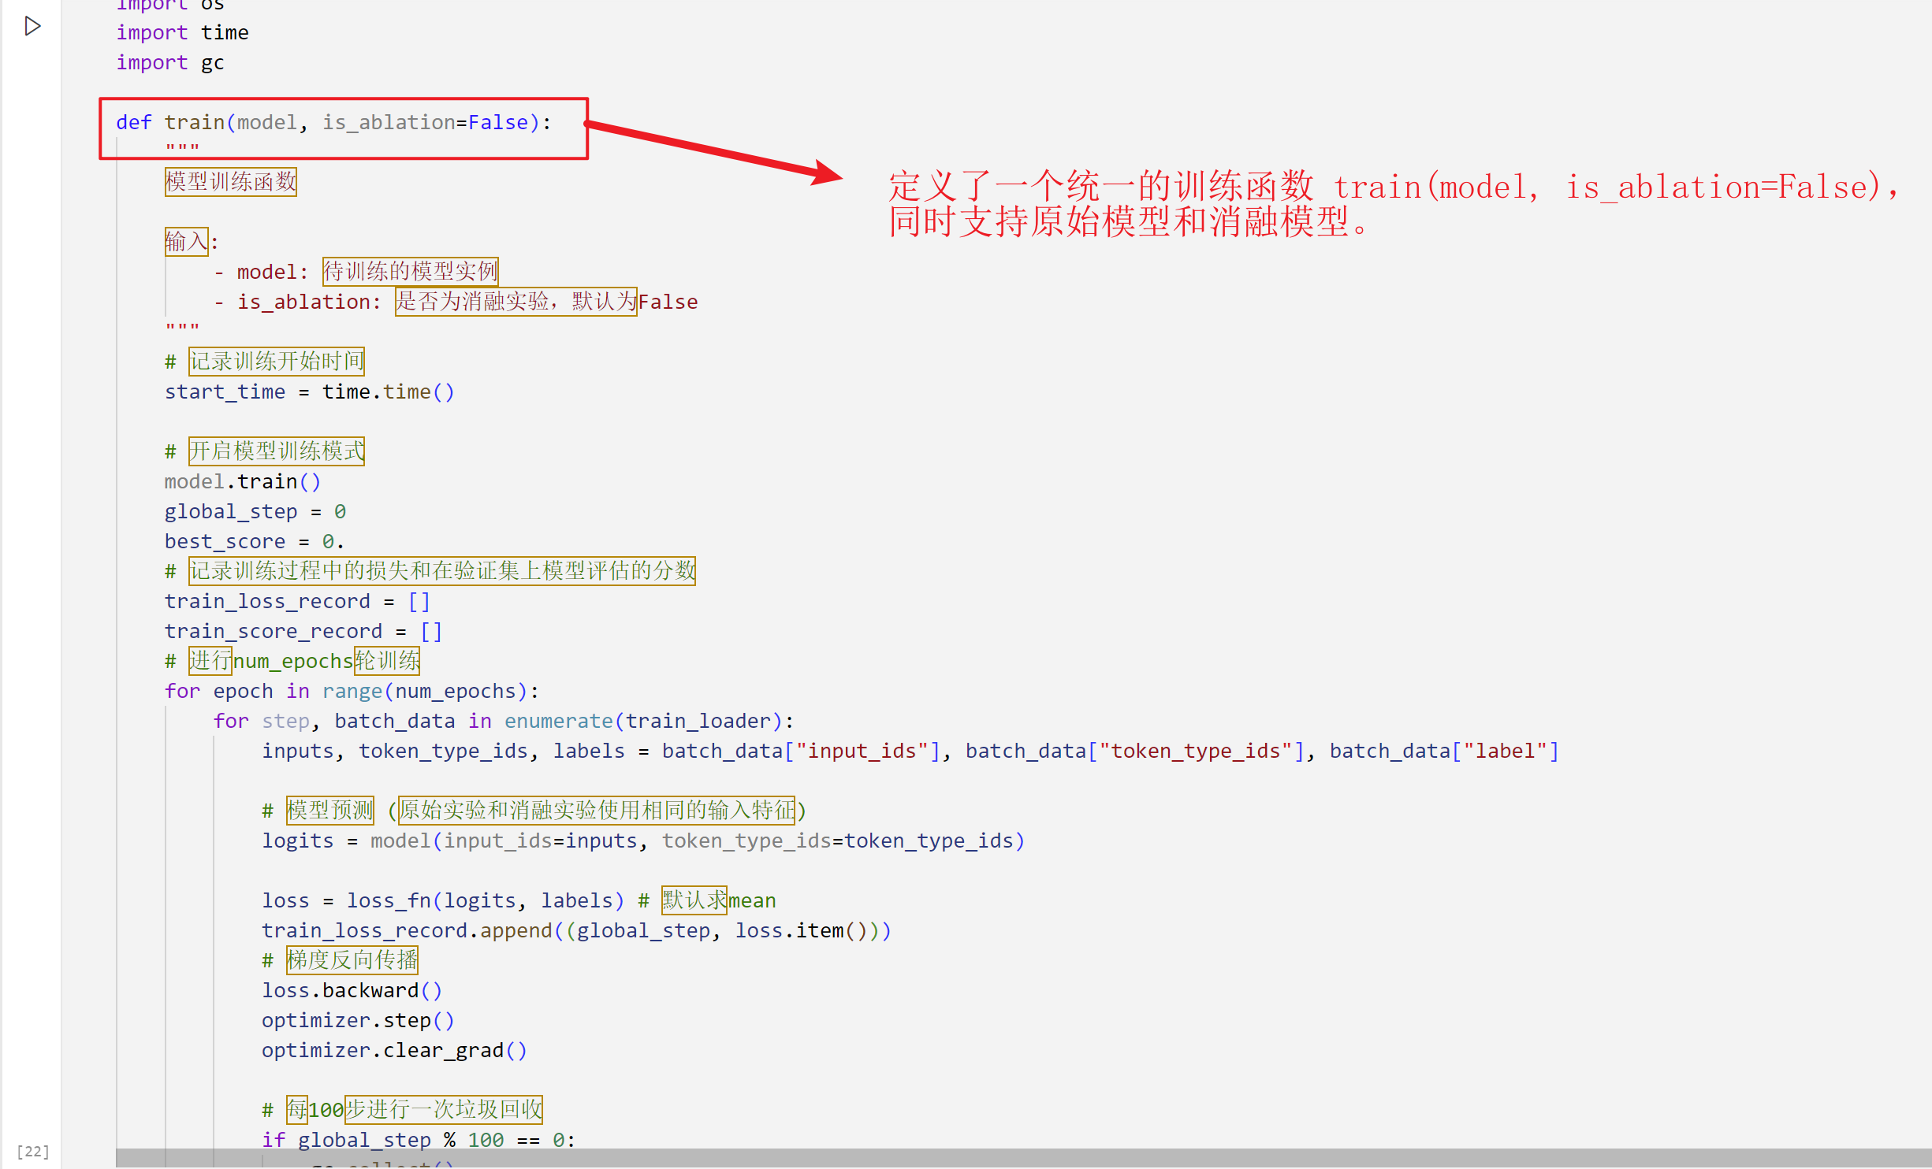Click the '- model: 待训练的模型实例' docstring line
The height and width of the screenshot is (1169, 1932).
(x=356, y=272)
